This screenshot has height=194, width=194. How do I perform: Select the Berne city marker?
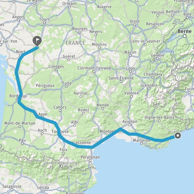tap(185, 36)
